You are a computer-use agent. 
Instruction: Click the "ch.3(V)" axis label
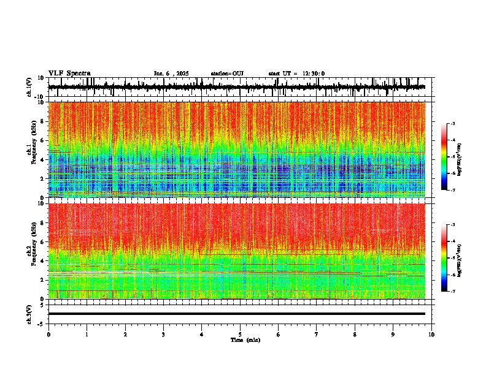click(29, 315)
